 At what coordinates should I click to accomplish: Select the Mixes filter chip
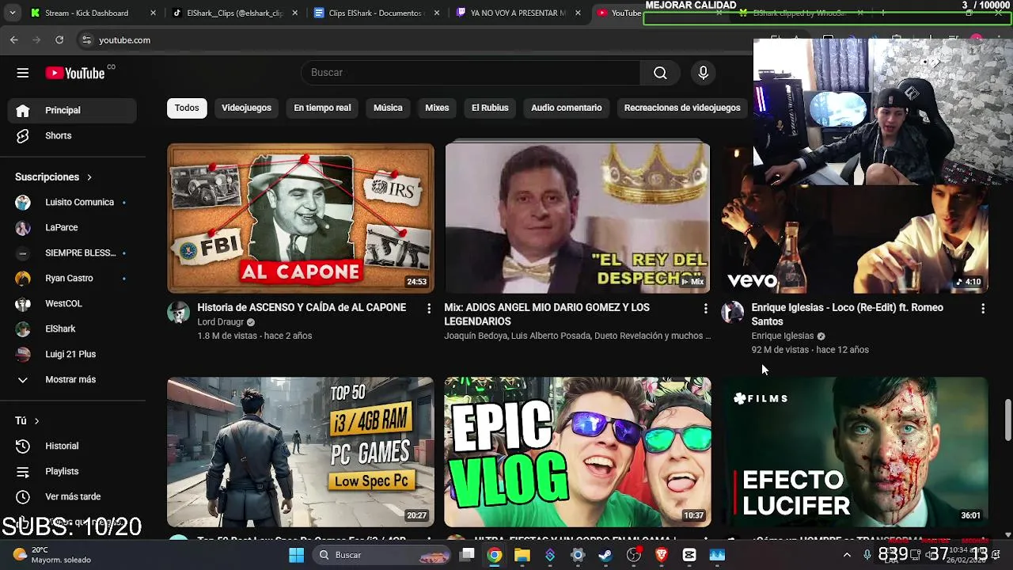point(437,108)
